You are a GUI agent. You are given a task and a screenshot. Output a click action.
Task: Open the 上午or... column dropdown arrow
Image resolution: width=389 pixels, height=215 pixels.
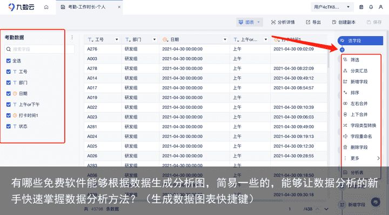tap(266, 39)
